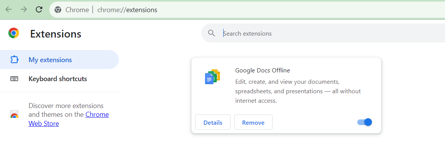Open My extensions section
This screenshot has width=445, height=152.
(x=59, y=60)
